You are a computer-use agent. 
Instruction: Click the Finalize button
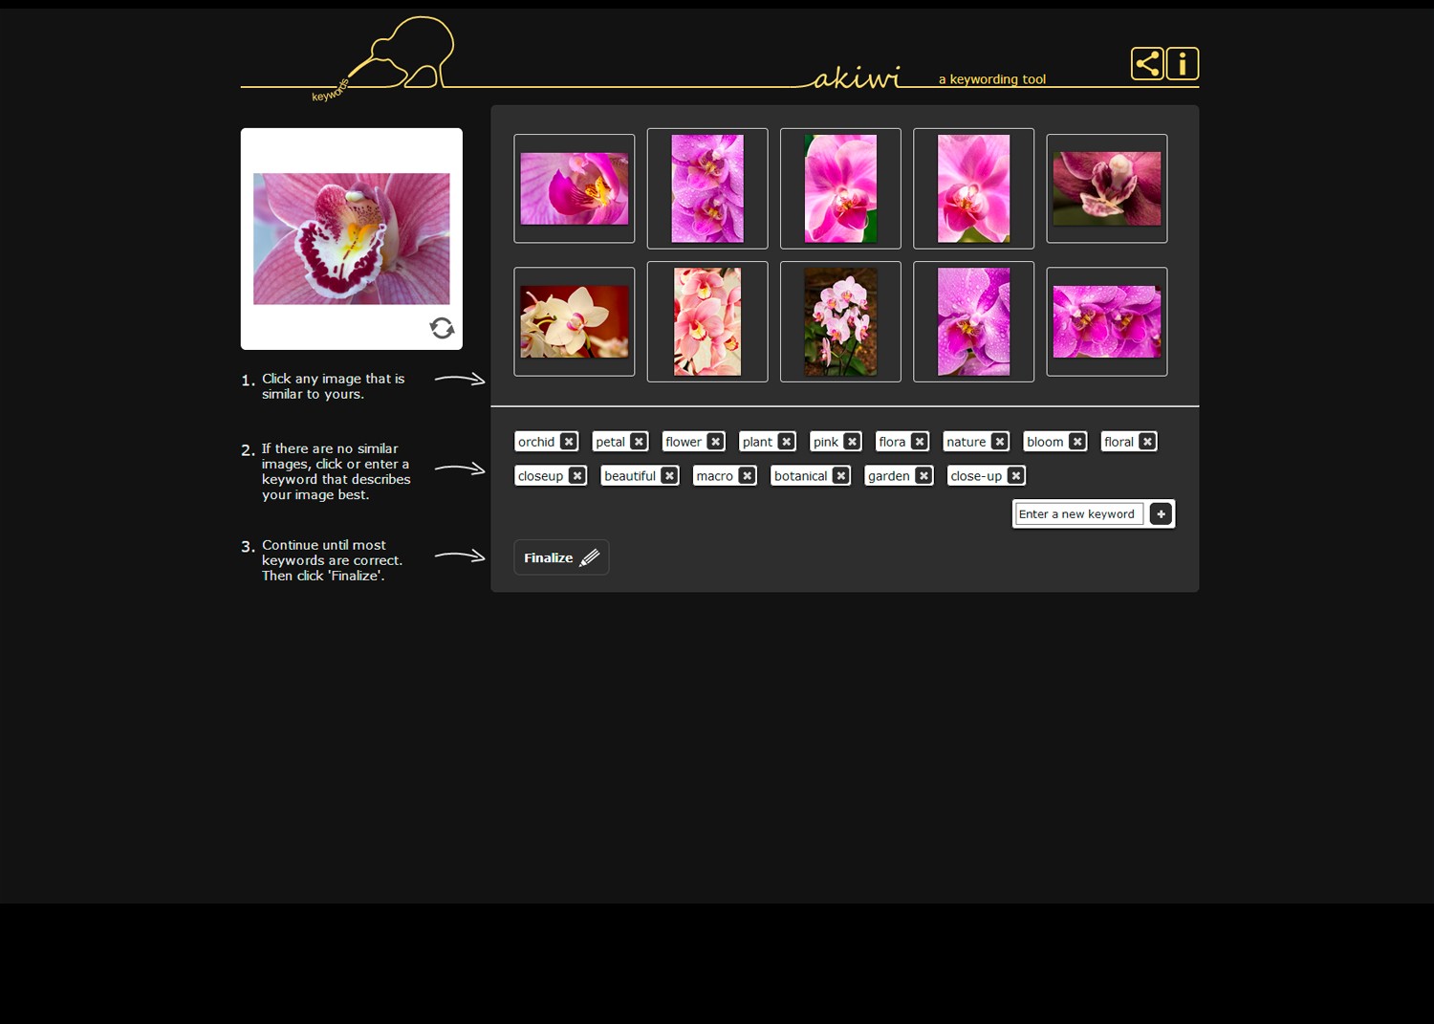(x=560, y=557)
